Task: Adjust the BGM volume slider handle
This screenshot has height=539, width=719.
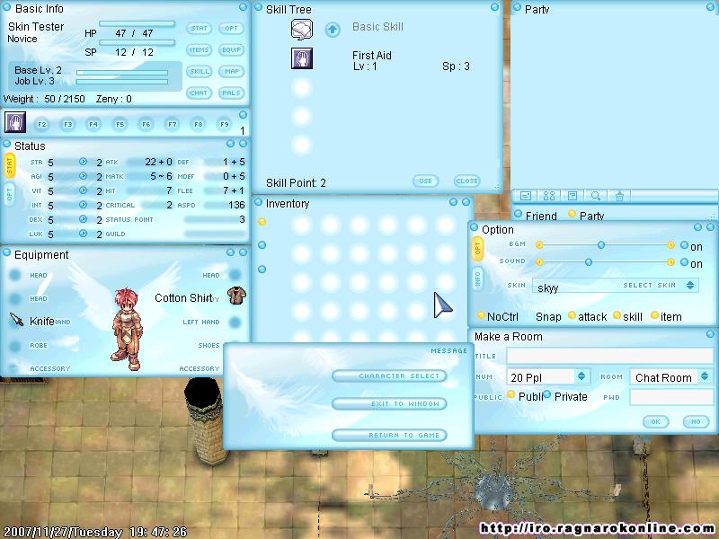Action: (601, 245)
